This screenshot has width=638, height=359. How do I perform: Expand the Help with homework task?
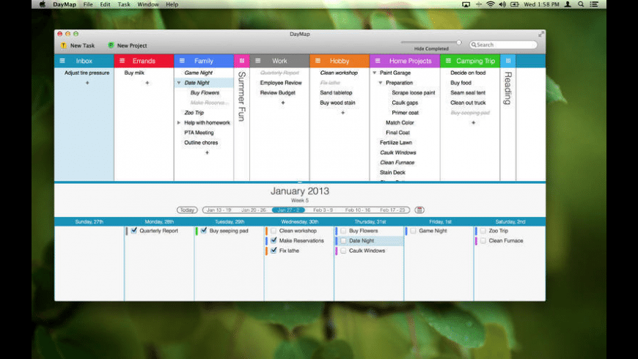click(x=179, y=123)
